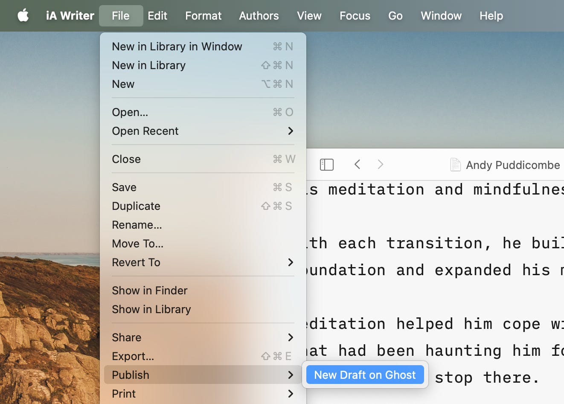Select the plain New menu item
564x404 pixels.
pyautogui.click(x=203, y=84)
